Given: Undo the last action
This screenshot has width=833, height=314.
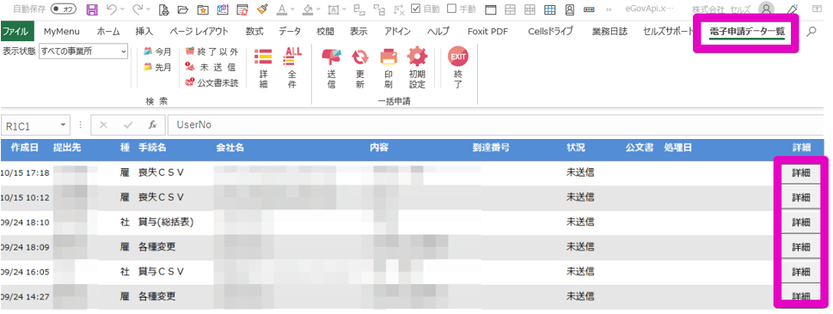Looking at the screenshot, I should pos(111,9).
